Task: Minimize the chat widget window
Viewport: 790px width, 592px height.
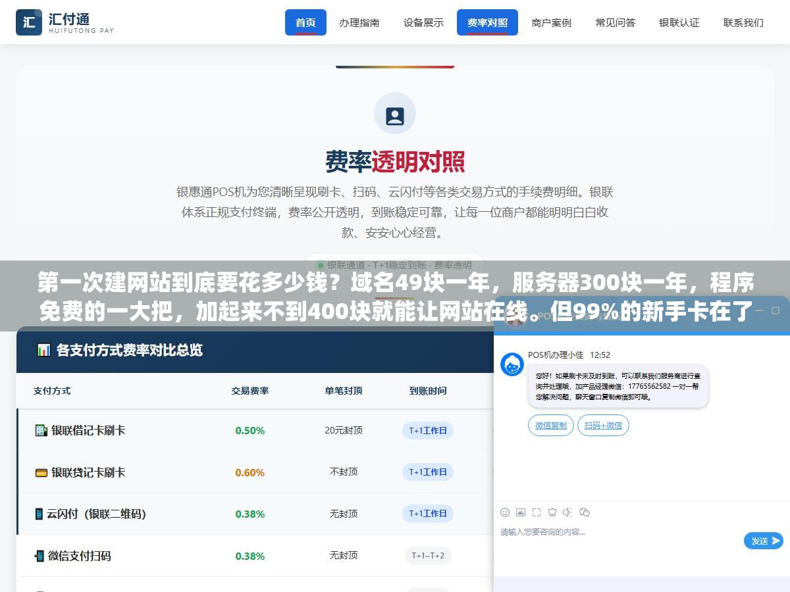Action: click(x=758, y=310)
